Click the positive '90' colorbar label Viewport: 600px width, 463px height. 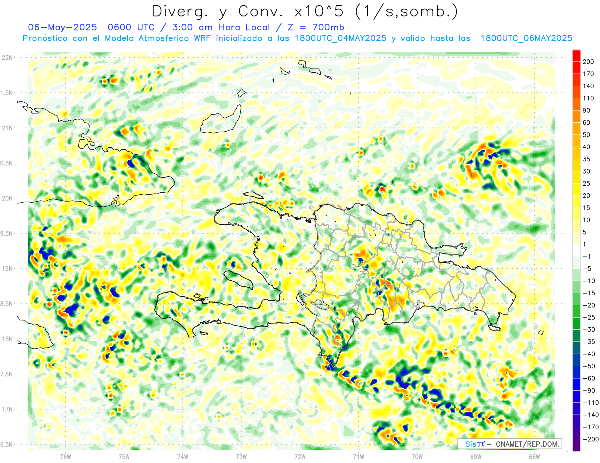(x=587, y=110)
